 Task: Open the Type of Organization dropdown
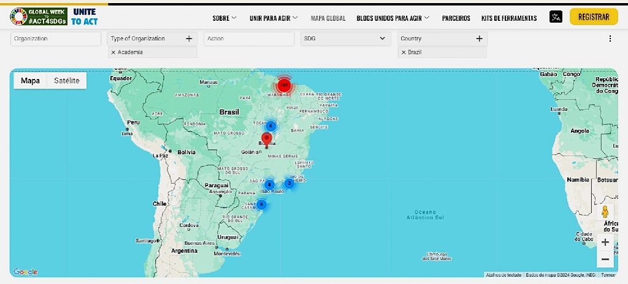[x=152, y=39]
